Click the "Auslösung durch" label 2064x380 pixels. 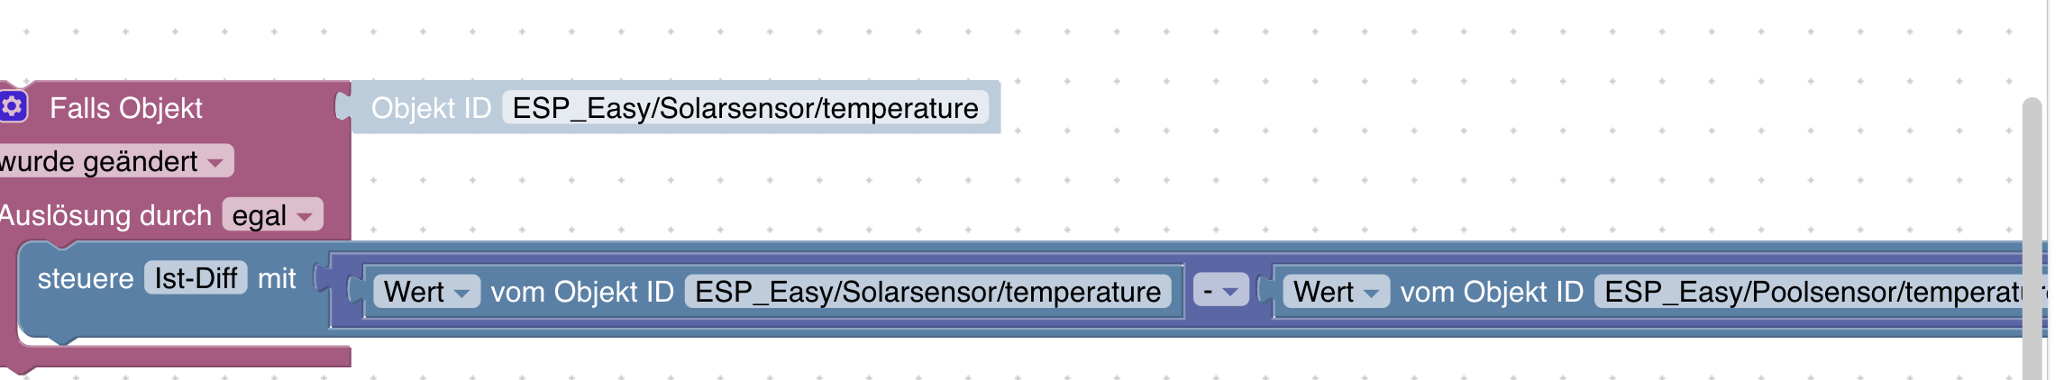coord(106,215)
